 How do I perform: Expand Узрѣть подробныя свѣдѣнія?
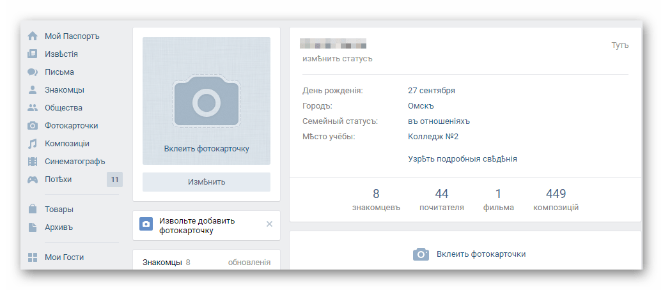click(462, 159)
